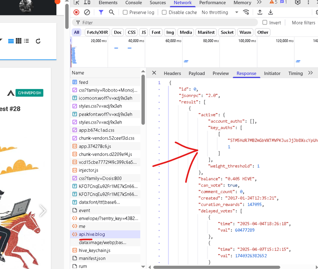
Task: Open network conditions wifi icon
Action: click(x=246, y=12)
